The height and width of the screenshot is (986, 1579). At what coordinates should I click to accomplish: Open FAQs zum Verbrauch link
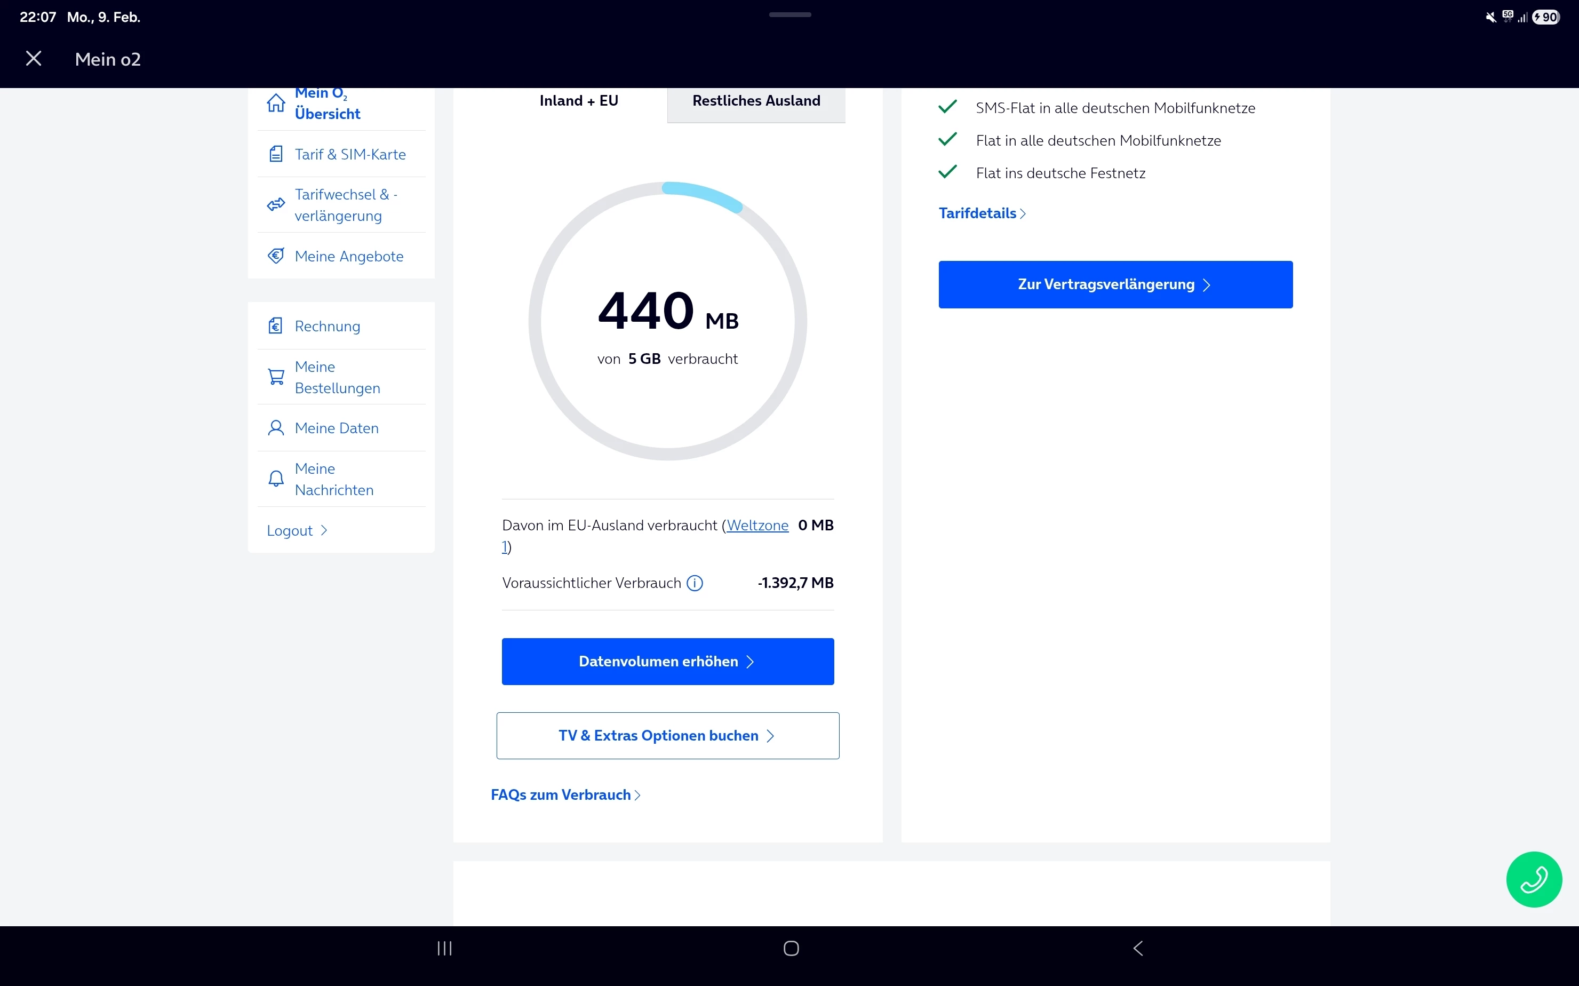tap(565, 795)
